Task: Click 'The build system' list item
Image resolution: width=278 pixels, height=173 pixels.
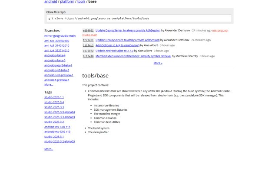Action: pyautogui.click(x=99, y=128)
